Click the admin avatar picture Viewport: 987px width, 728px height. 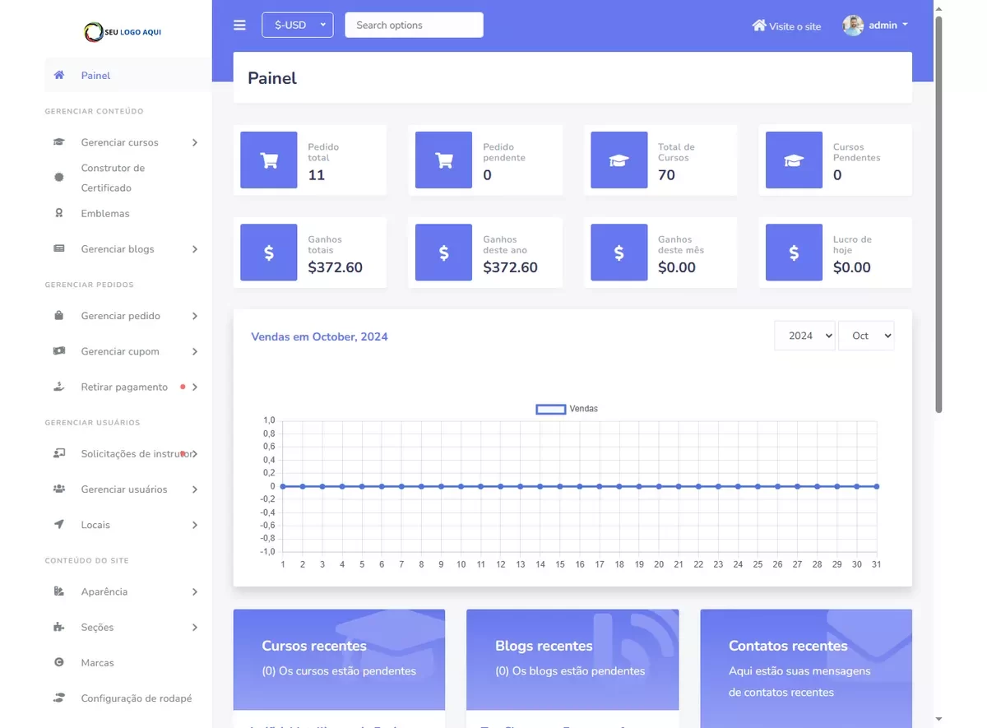[853, 26]
